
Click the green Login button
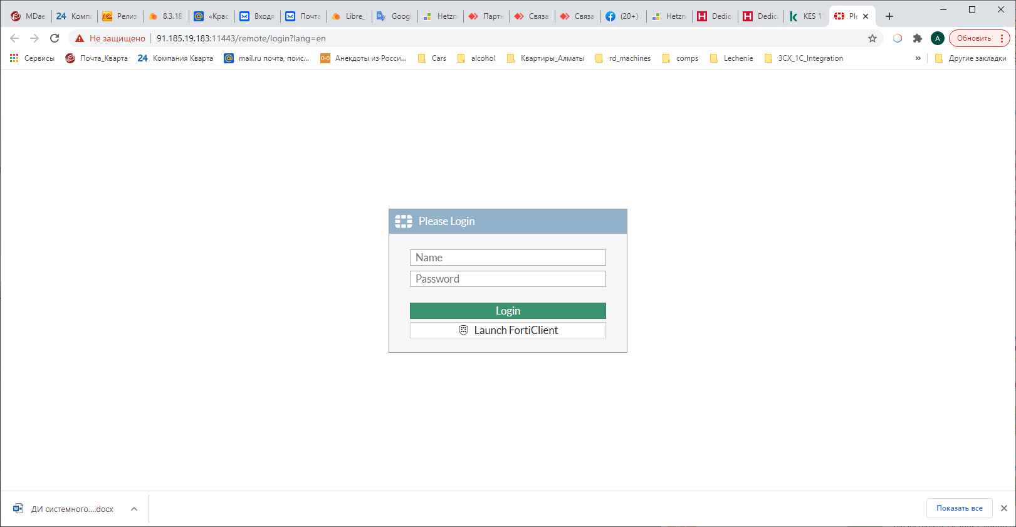[508, 311]
